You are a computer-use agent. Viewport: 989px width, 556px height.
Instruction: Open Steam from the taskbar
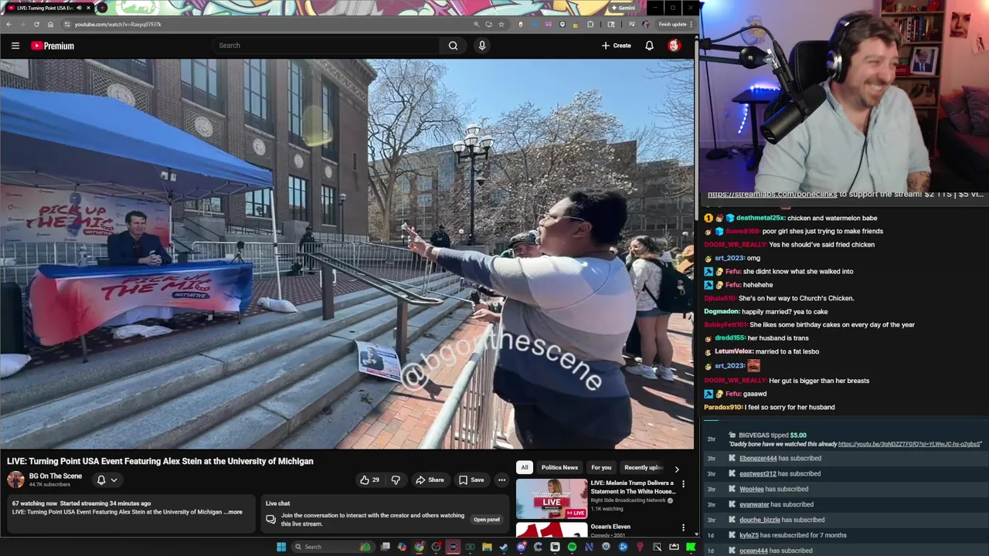[503, 547]
